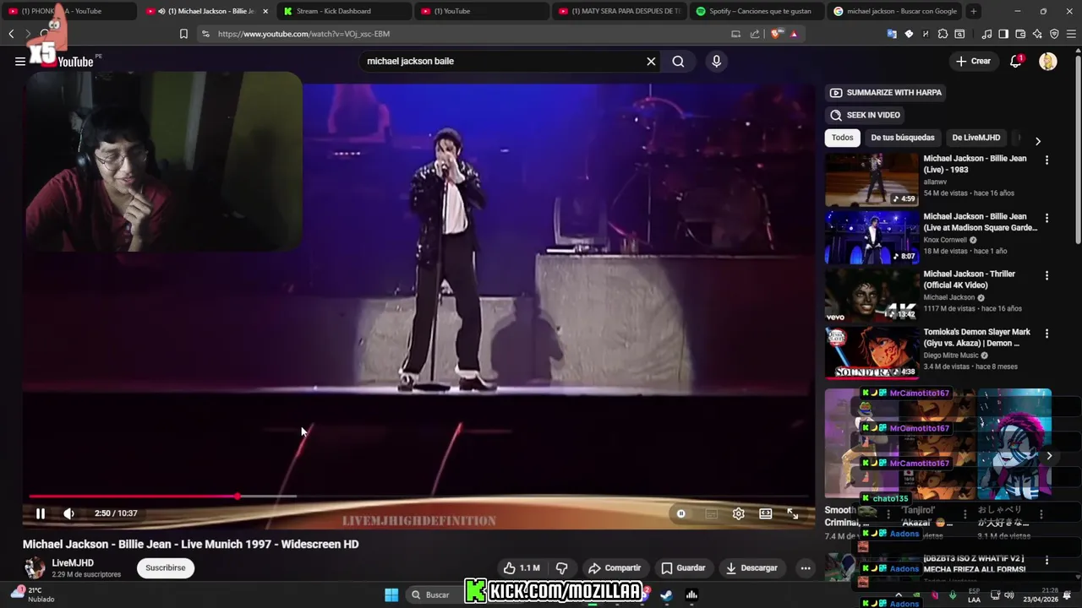
Task: Open options for Madison Square Garden video
Action: tap(1046, 218)
